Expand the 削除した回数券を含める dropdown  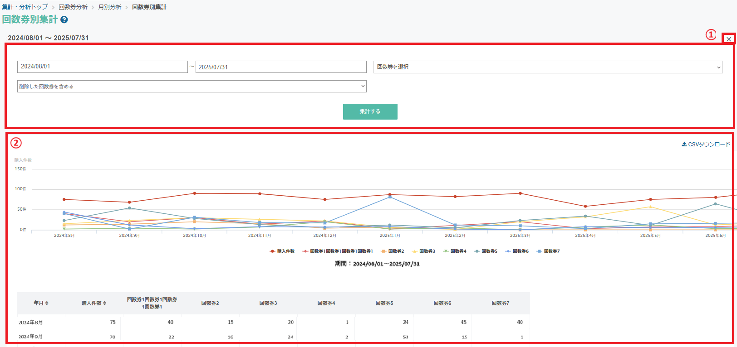click(192, 87)
